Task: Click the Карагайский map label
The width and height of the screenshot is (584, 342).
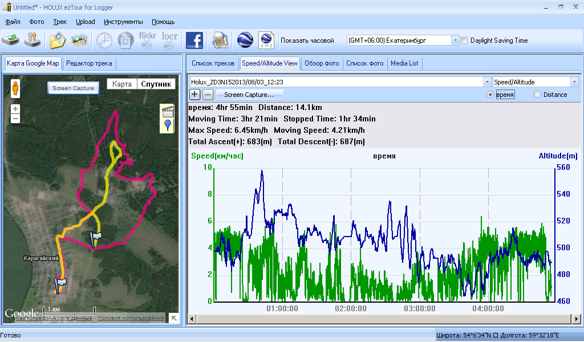Action: click(x=41, y=258)
